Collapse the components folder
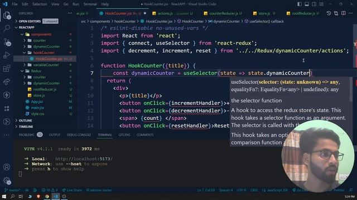Screen dimensions: 357x200 pyautogui.click(x=41, y=34)
